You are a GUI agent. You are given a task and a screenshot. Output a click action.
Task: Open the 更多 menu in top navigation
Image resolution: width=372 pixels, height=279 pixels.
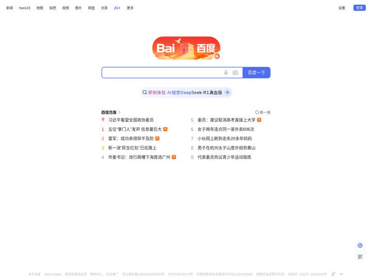coord(130,8)
